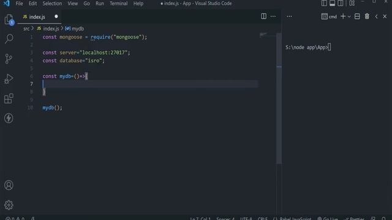Click the errors and warnings status indicator
The height and width of the screenshot is (220, 392).
(15, 218)
